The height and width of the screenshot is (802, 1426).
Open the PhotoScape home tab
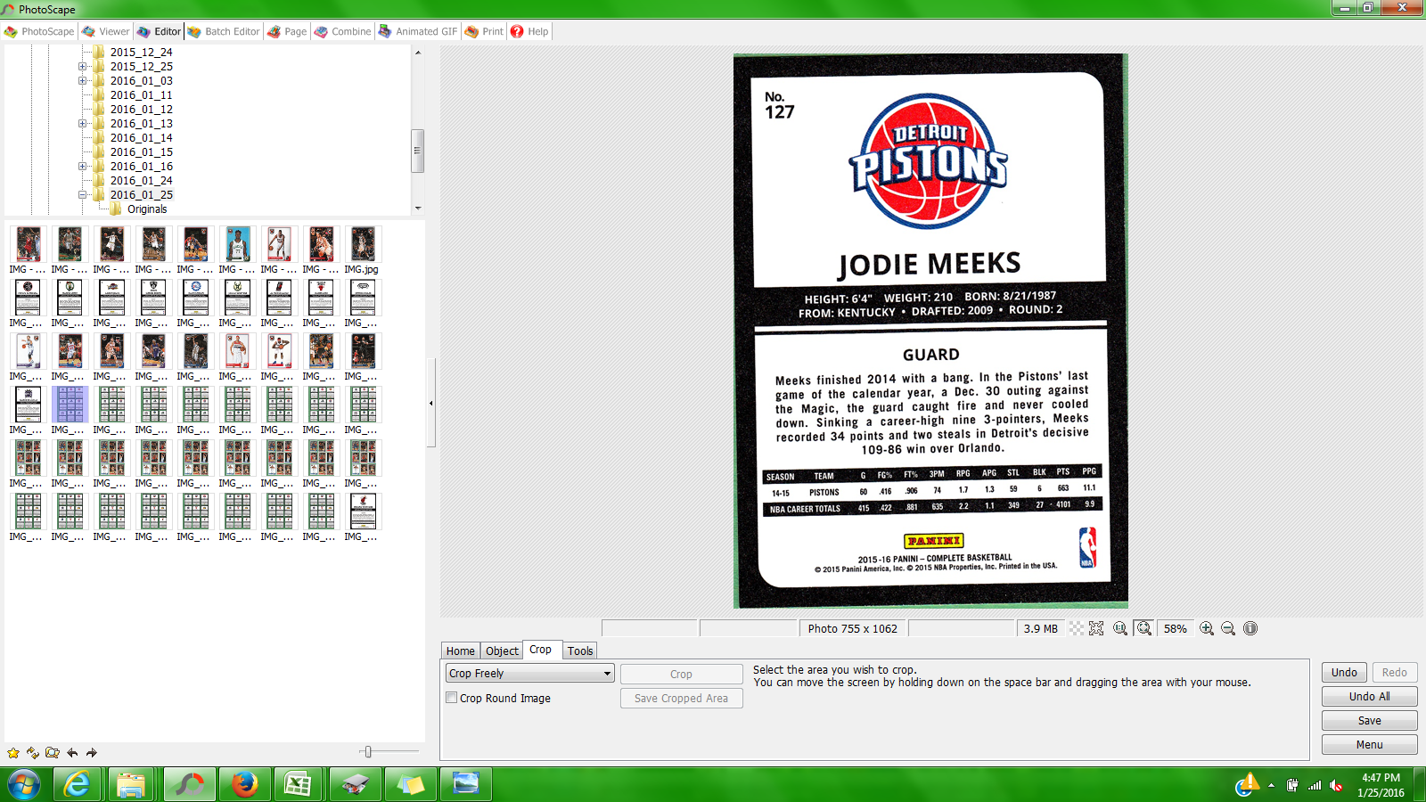tap(39, 31)
